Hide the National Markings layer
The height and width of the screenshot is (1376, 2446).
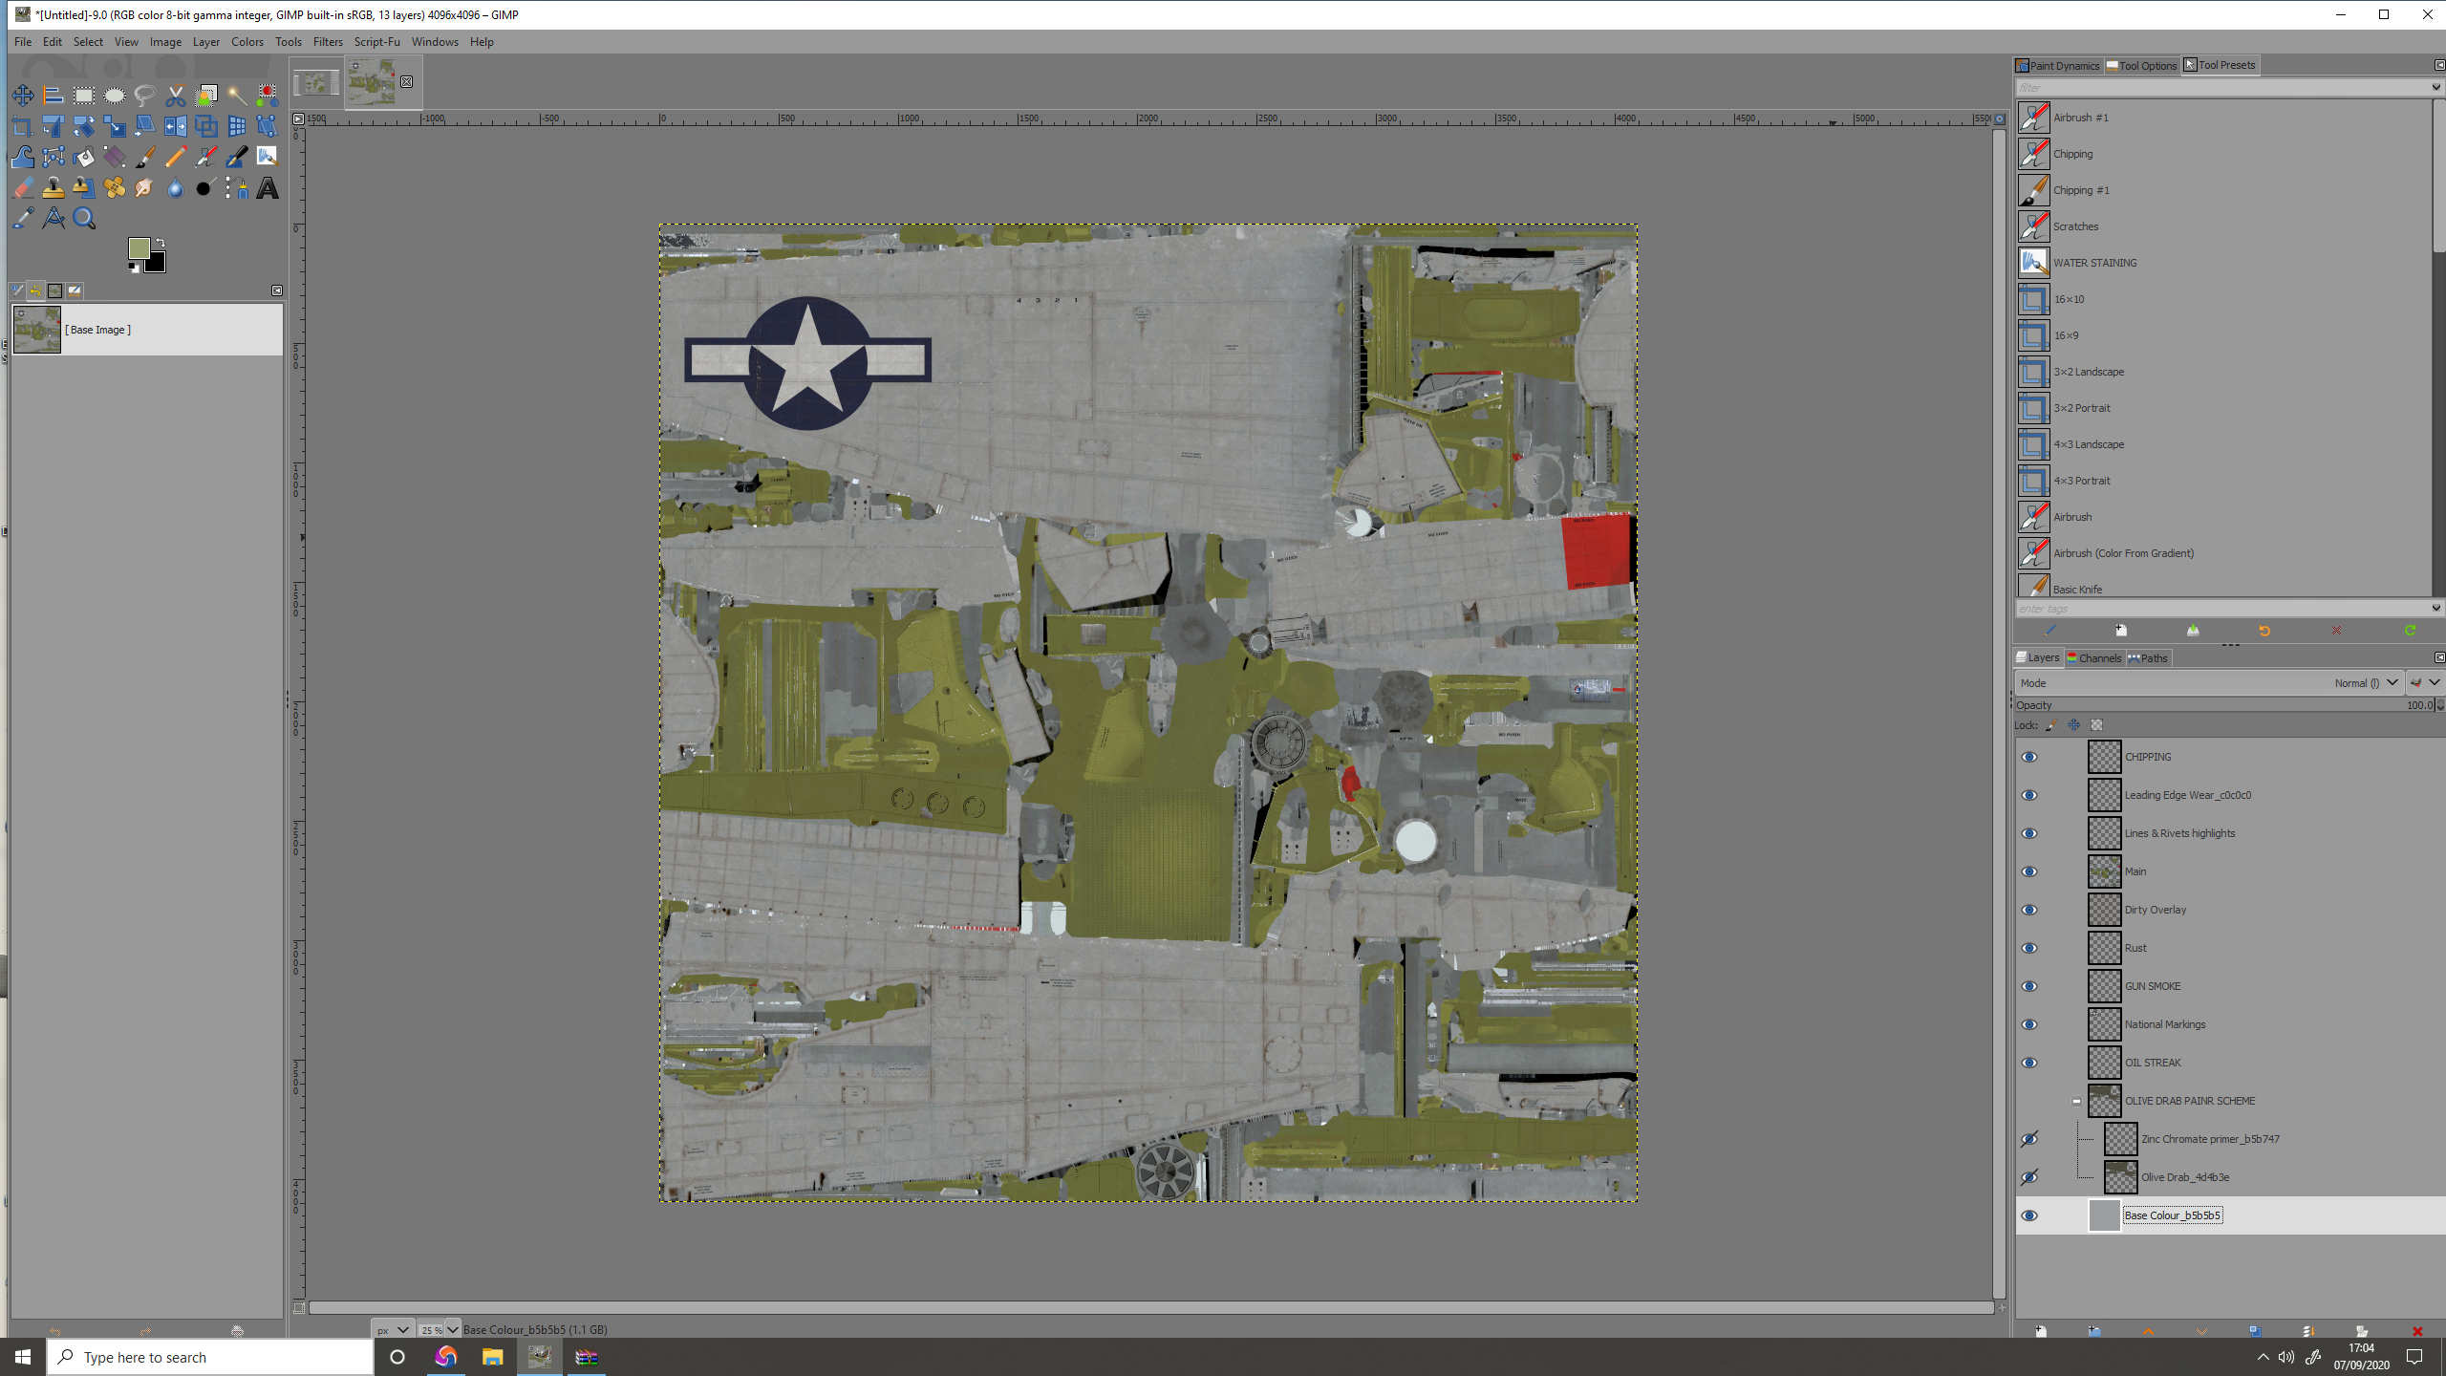click(x=2028, y=1024)
